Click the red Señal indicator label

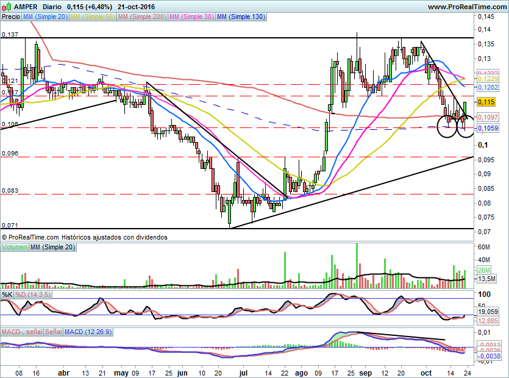click(x=53, y=332)
